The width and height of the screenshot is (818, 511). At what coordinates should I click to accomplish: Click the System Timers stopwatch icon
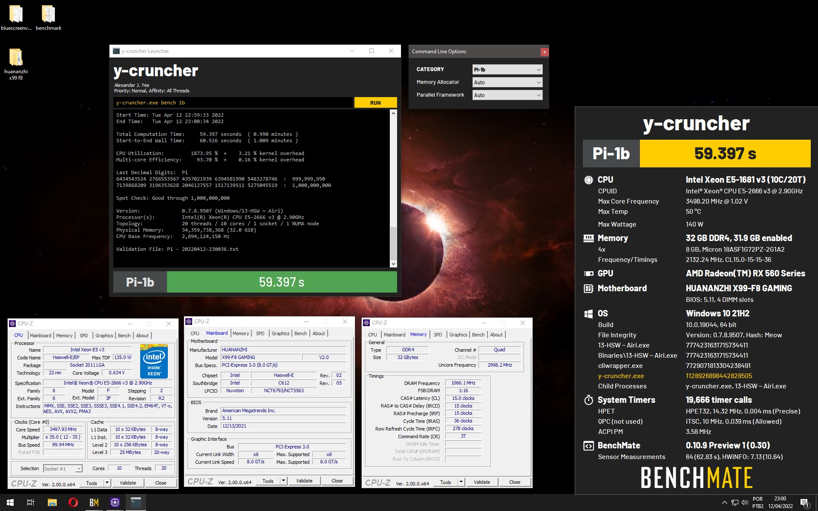click(x=588, y=400)
